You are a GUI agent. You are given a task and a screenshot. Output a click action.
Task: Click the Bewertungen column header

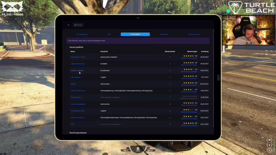(x=192, y=52)
